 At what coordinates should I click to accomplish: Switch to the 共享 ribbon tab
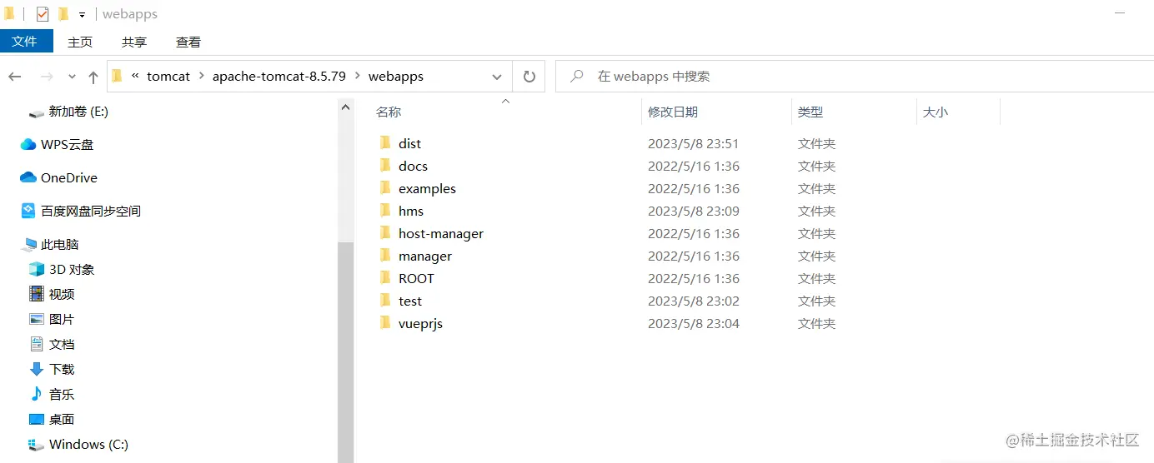(134, 42)
